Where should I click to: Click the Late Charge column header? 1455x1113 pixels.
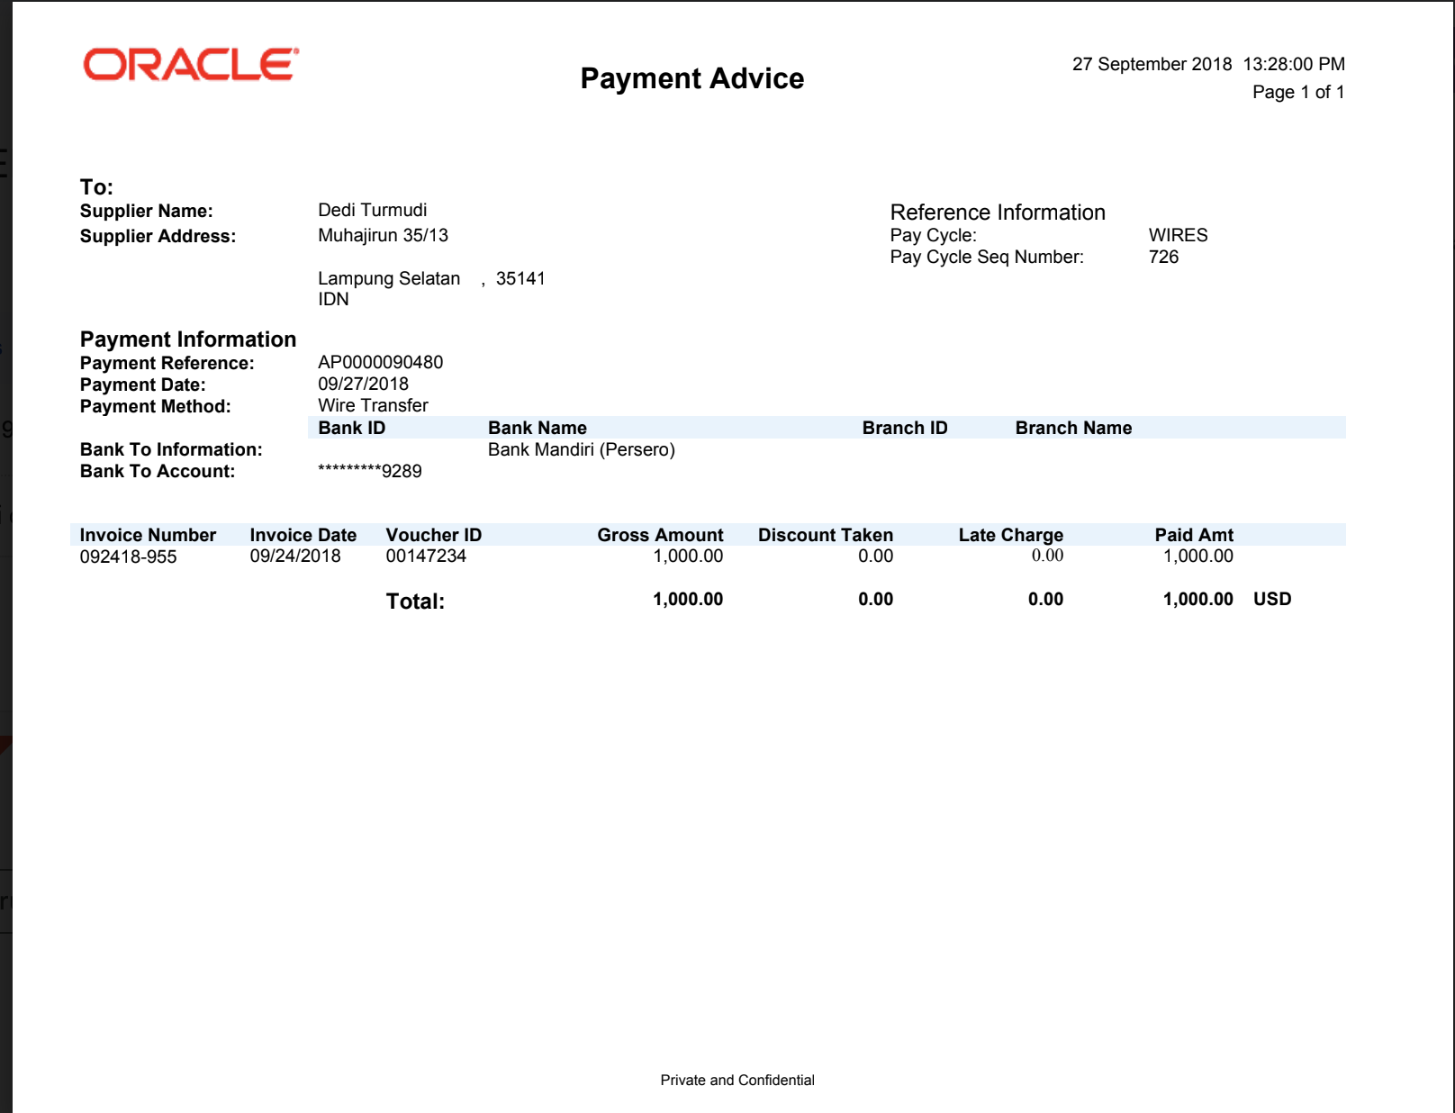pos(1011,535)
